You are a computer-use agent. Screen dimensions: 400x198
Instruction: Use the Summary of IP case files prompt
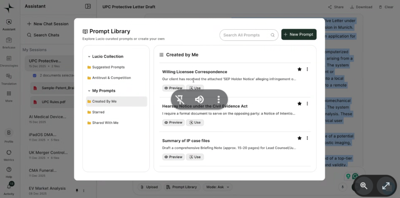point(195,157)
